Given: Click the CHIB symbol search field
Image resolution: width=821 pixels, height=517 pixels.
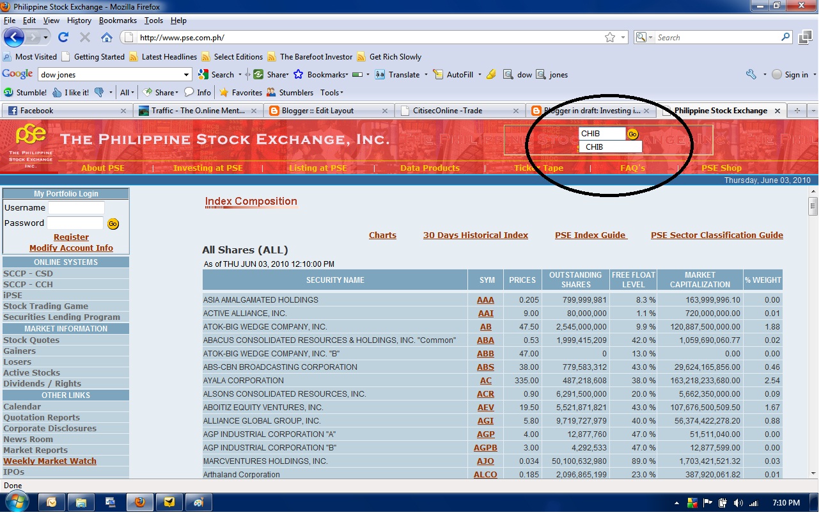Looking at the screenshot, I should tap(602, 134).
